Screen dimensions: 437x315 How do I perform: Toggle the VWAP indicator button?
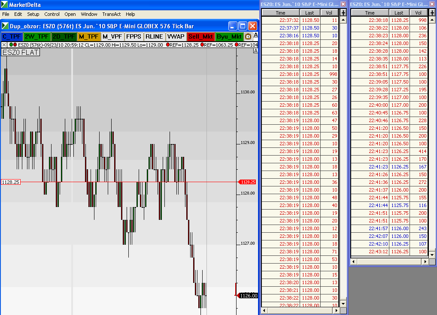(176, 36)
